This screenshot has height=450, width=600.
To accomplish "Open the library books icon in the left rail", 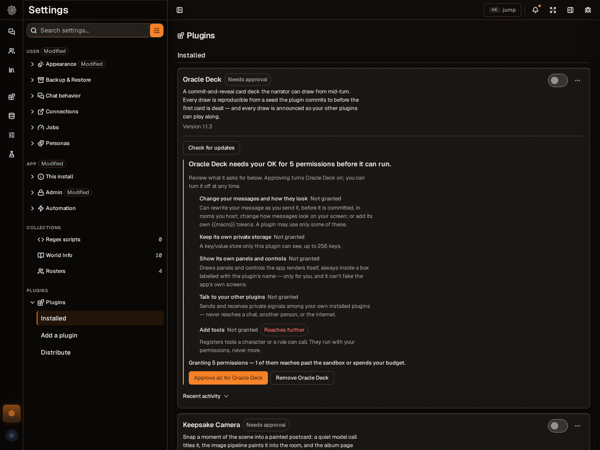I will coord(12,70).
